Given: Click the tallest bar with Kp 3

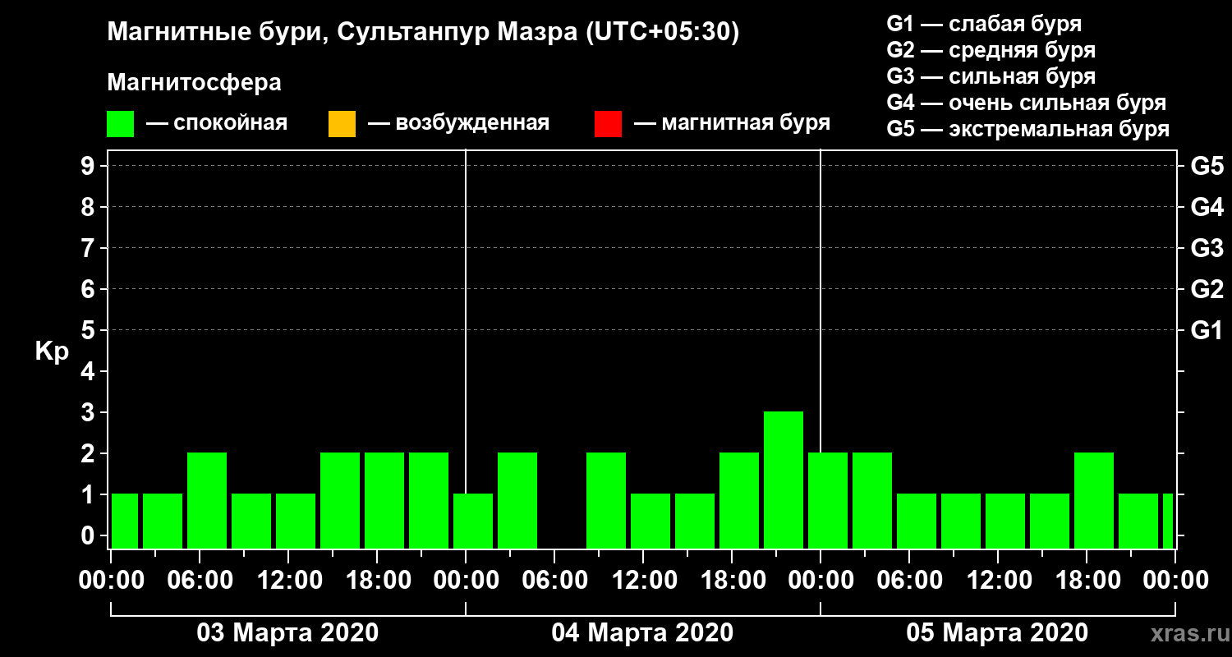Looking at the screenshot, I should tap(784, 480).
